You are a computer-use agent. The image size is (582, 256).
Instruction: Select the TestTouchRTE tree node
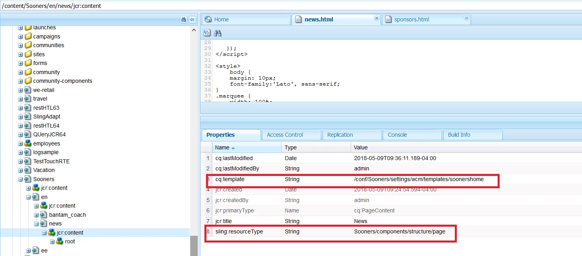pyautogui.click(x=51, y=161)
